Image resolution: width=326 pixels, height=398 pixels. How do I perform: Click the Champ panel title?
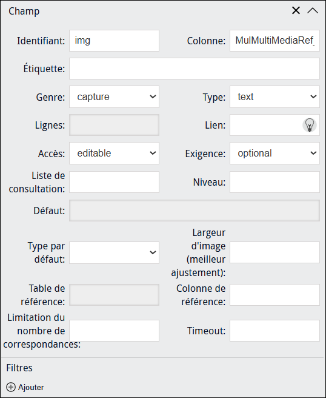24,12
